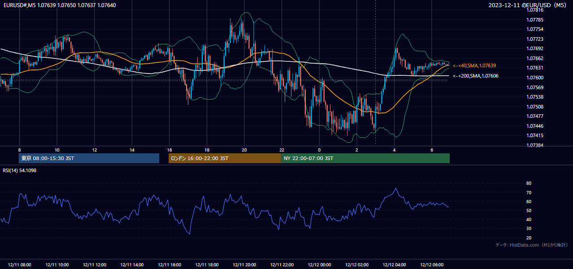
Task: Select the ロンドン 16:00-22:00 JST session bar
Action: coord(225,158)
